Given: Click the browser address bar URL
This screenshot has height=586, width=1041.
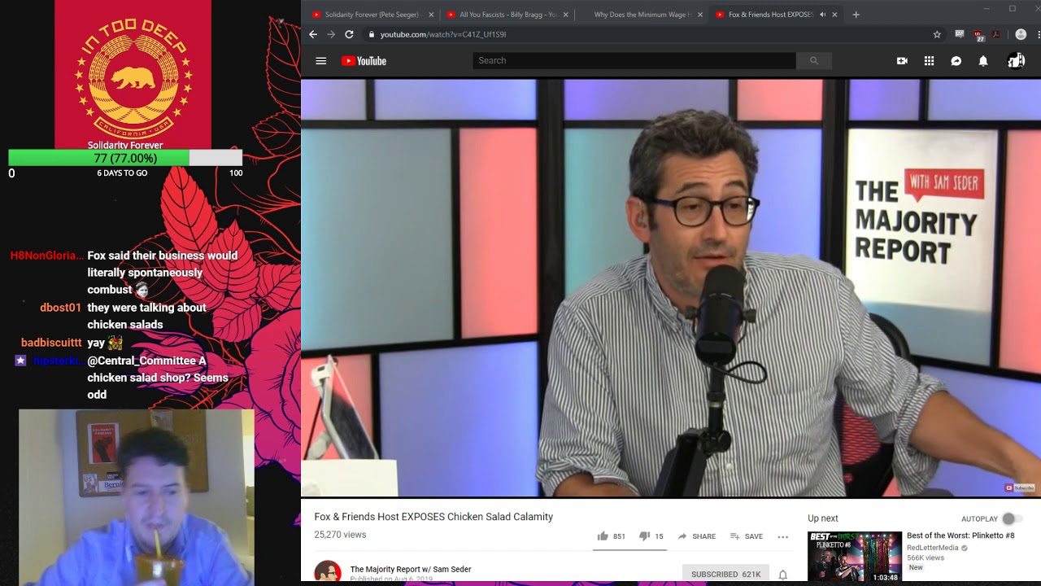Looking at the screenshot, I should [x=443, y=34].
